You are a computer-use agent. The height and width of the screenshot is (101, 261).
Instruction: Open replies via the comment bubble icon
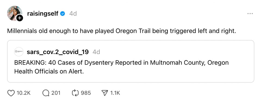click(46, 93)
